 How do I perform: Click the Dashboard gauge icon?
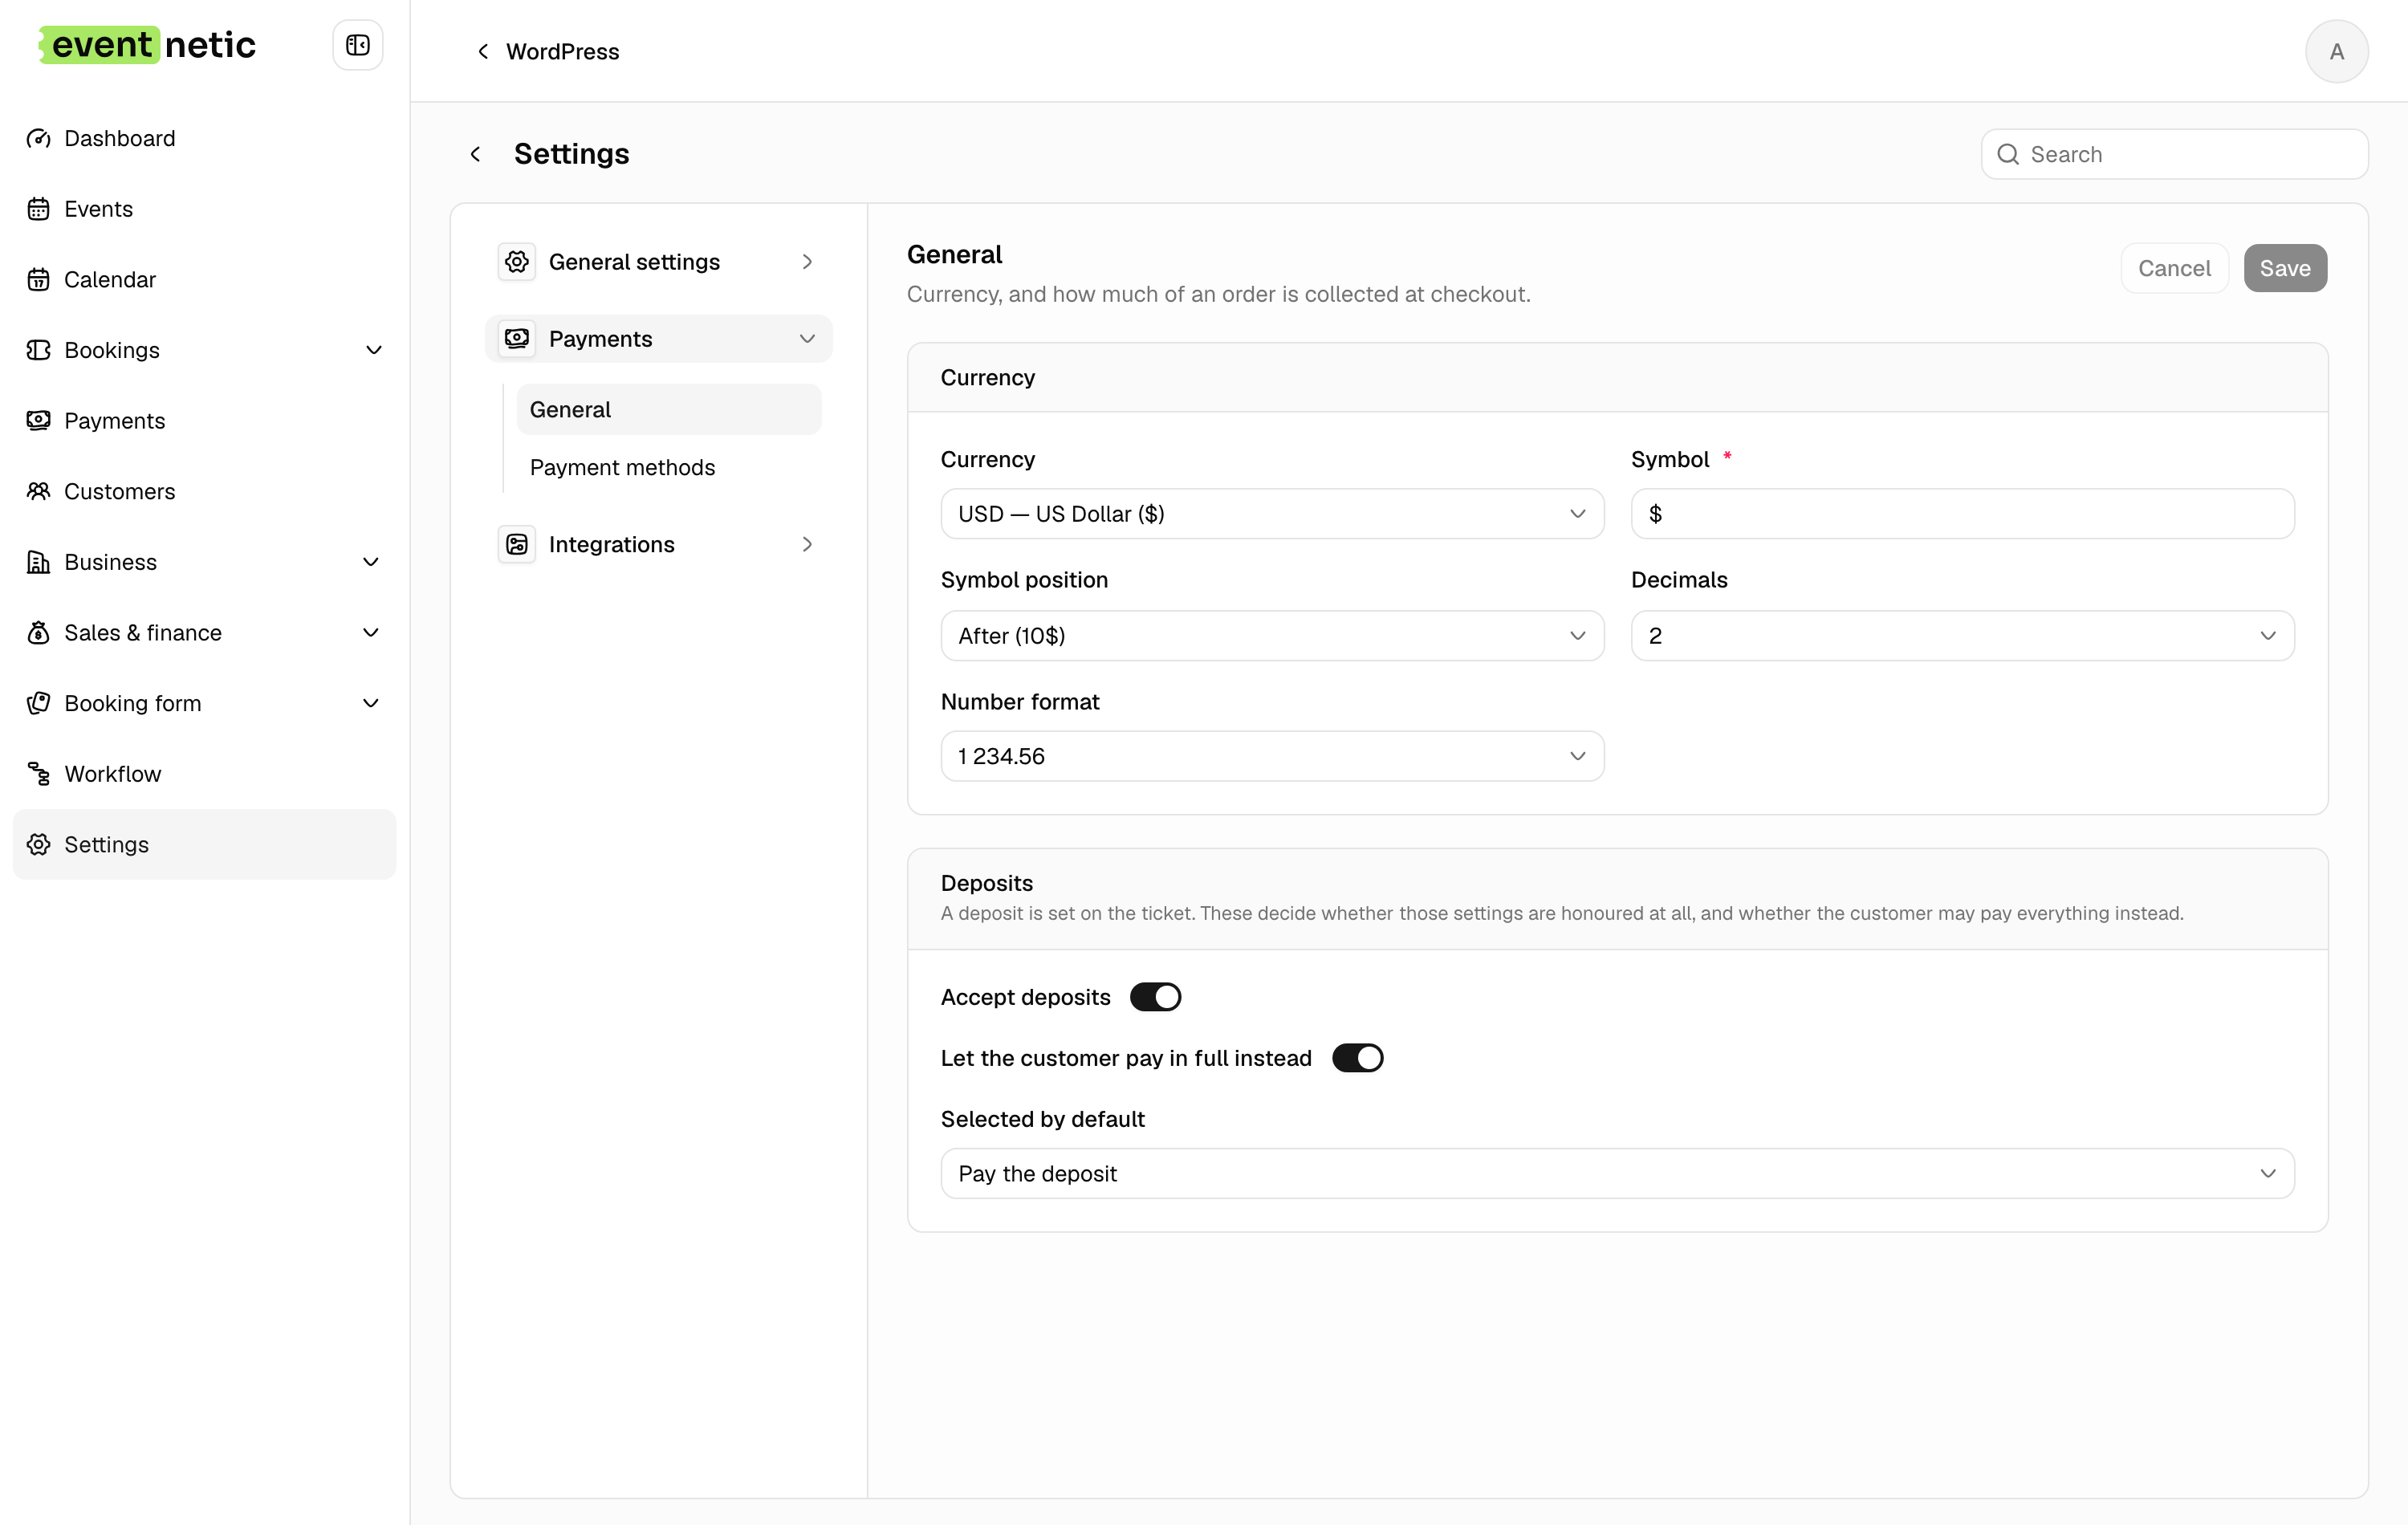pyautogui.click(x=38, y=138)
